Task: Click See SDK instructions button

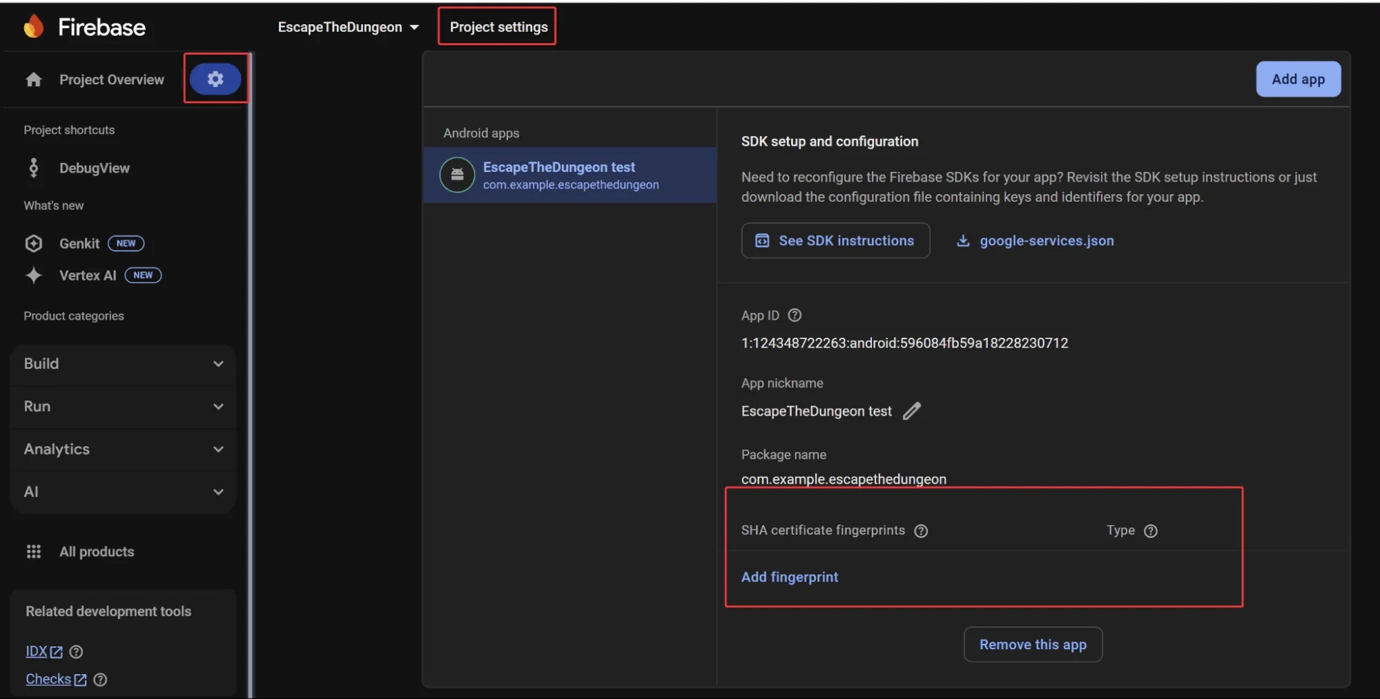Action: (835, 240)
